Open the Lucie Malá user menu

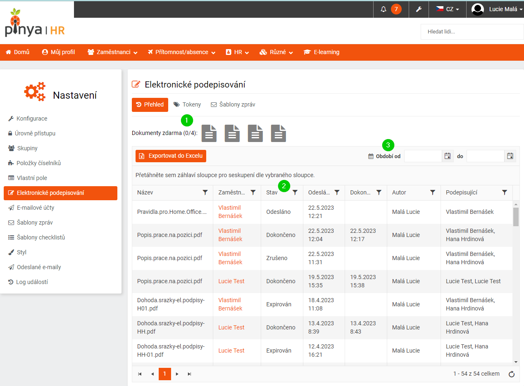point(497,9)
